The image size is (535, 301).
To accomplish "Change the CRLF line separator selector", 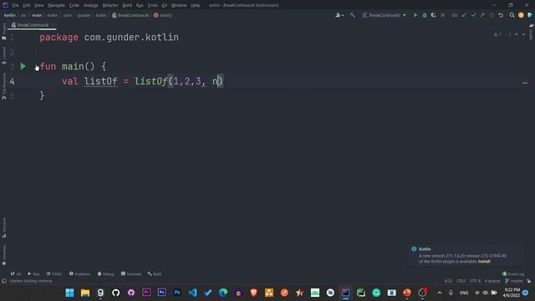I will [x=461, y=281].
